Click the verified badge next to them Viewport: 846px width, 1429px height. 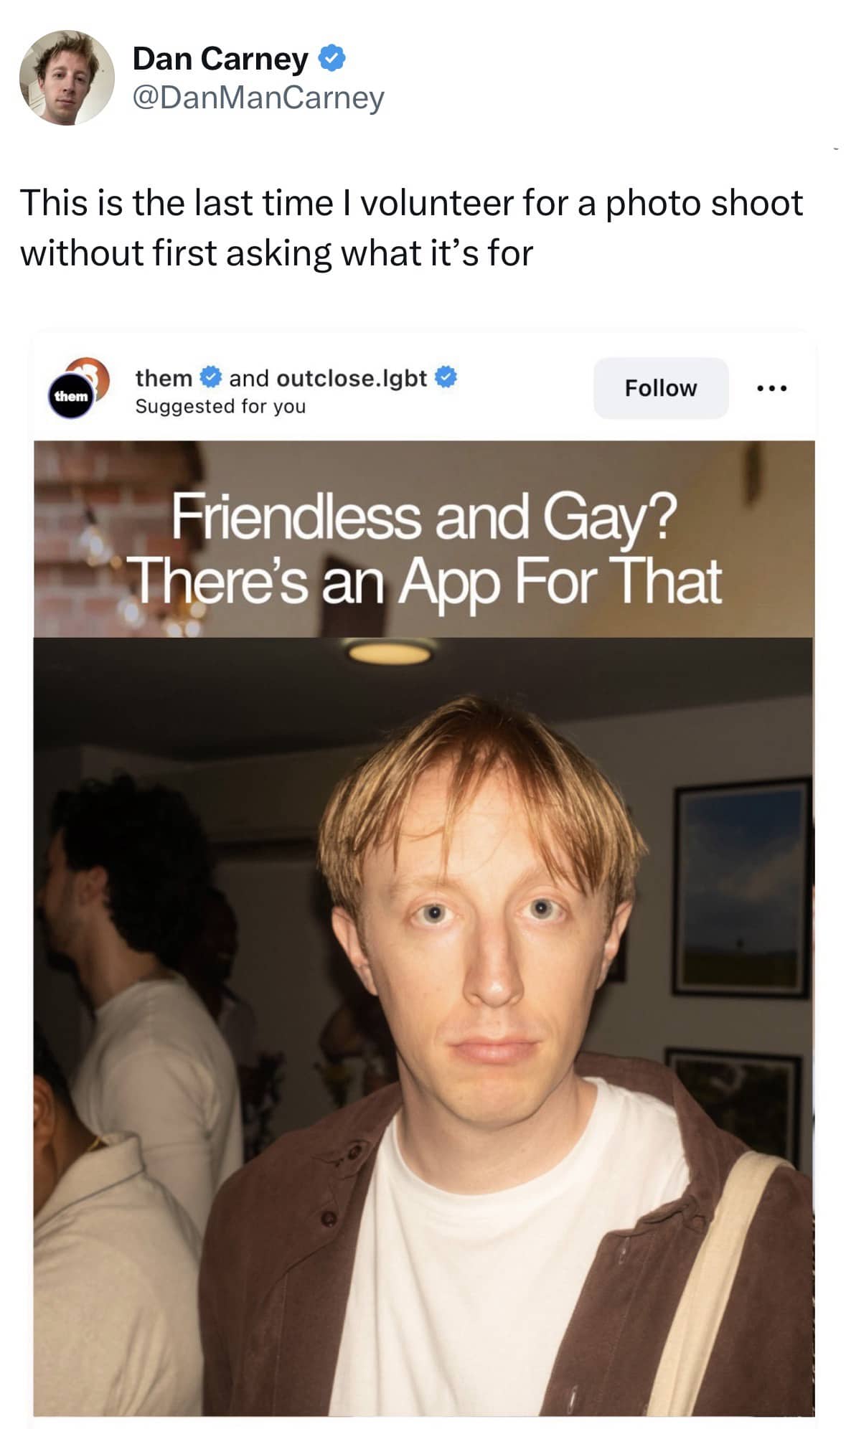tap(210, 377)
